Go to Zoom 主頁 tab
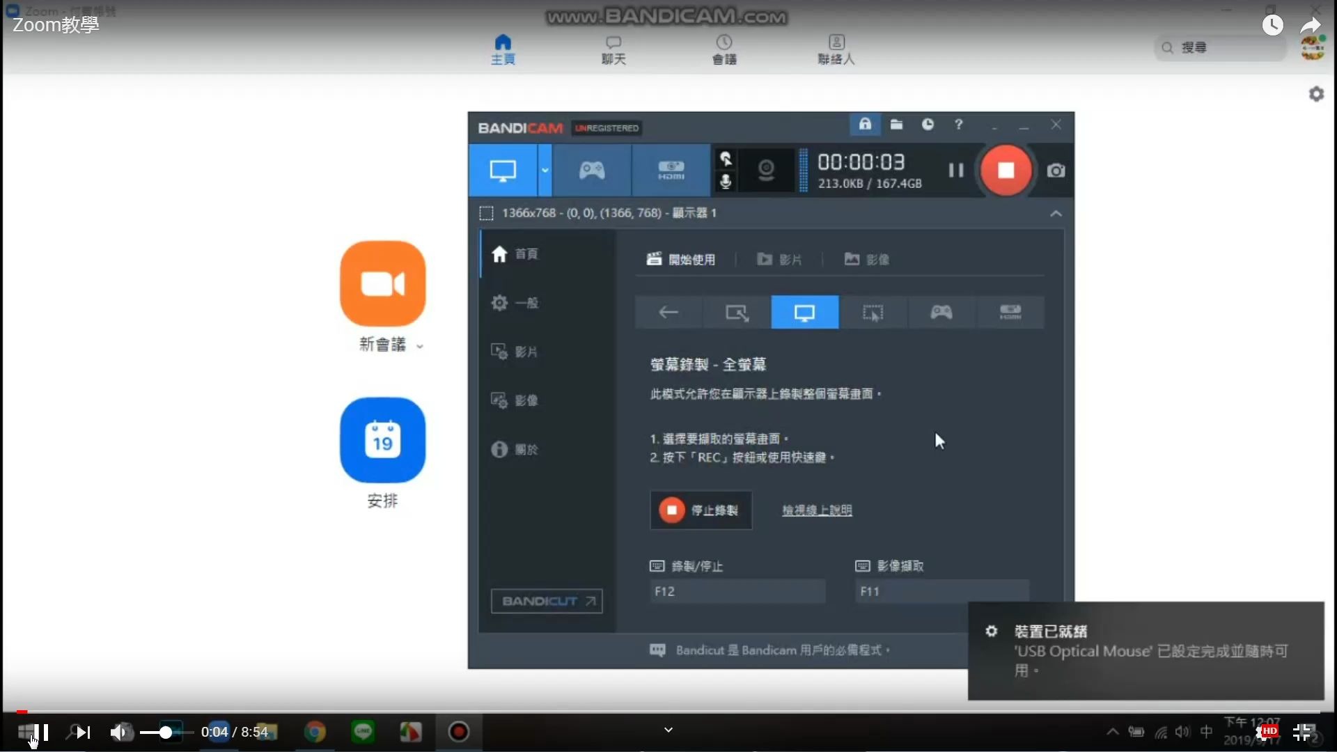The image size is (1337, 752). [x=503, y=49]
